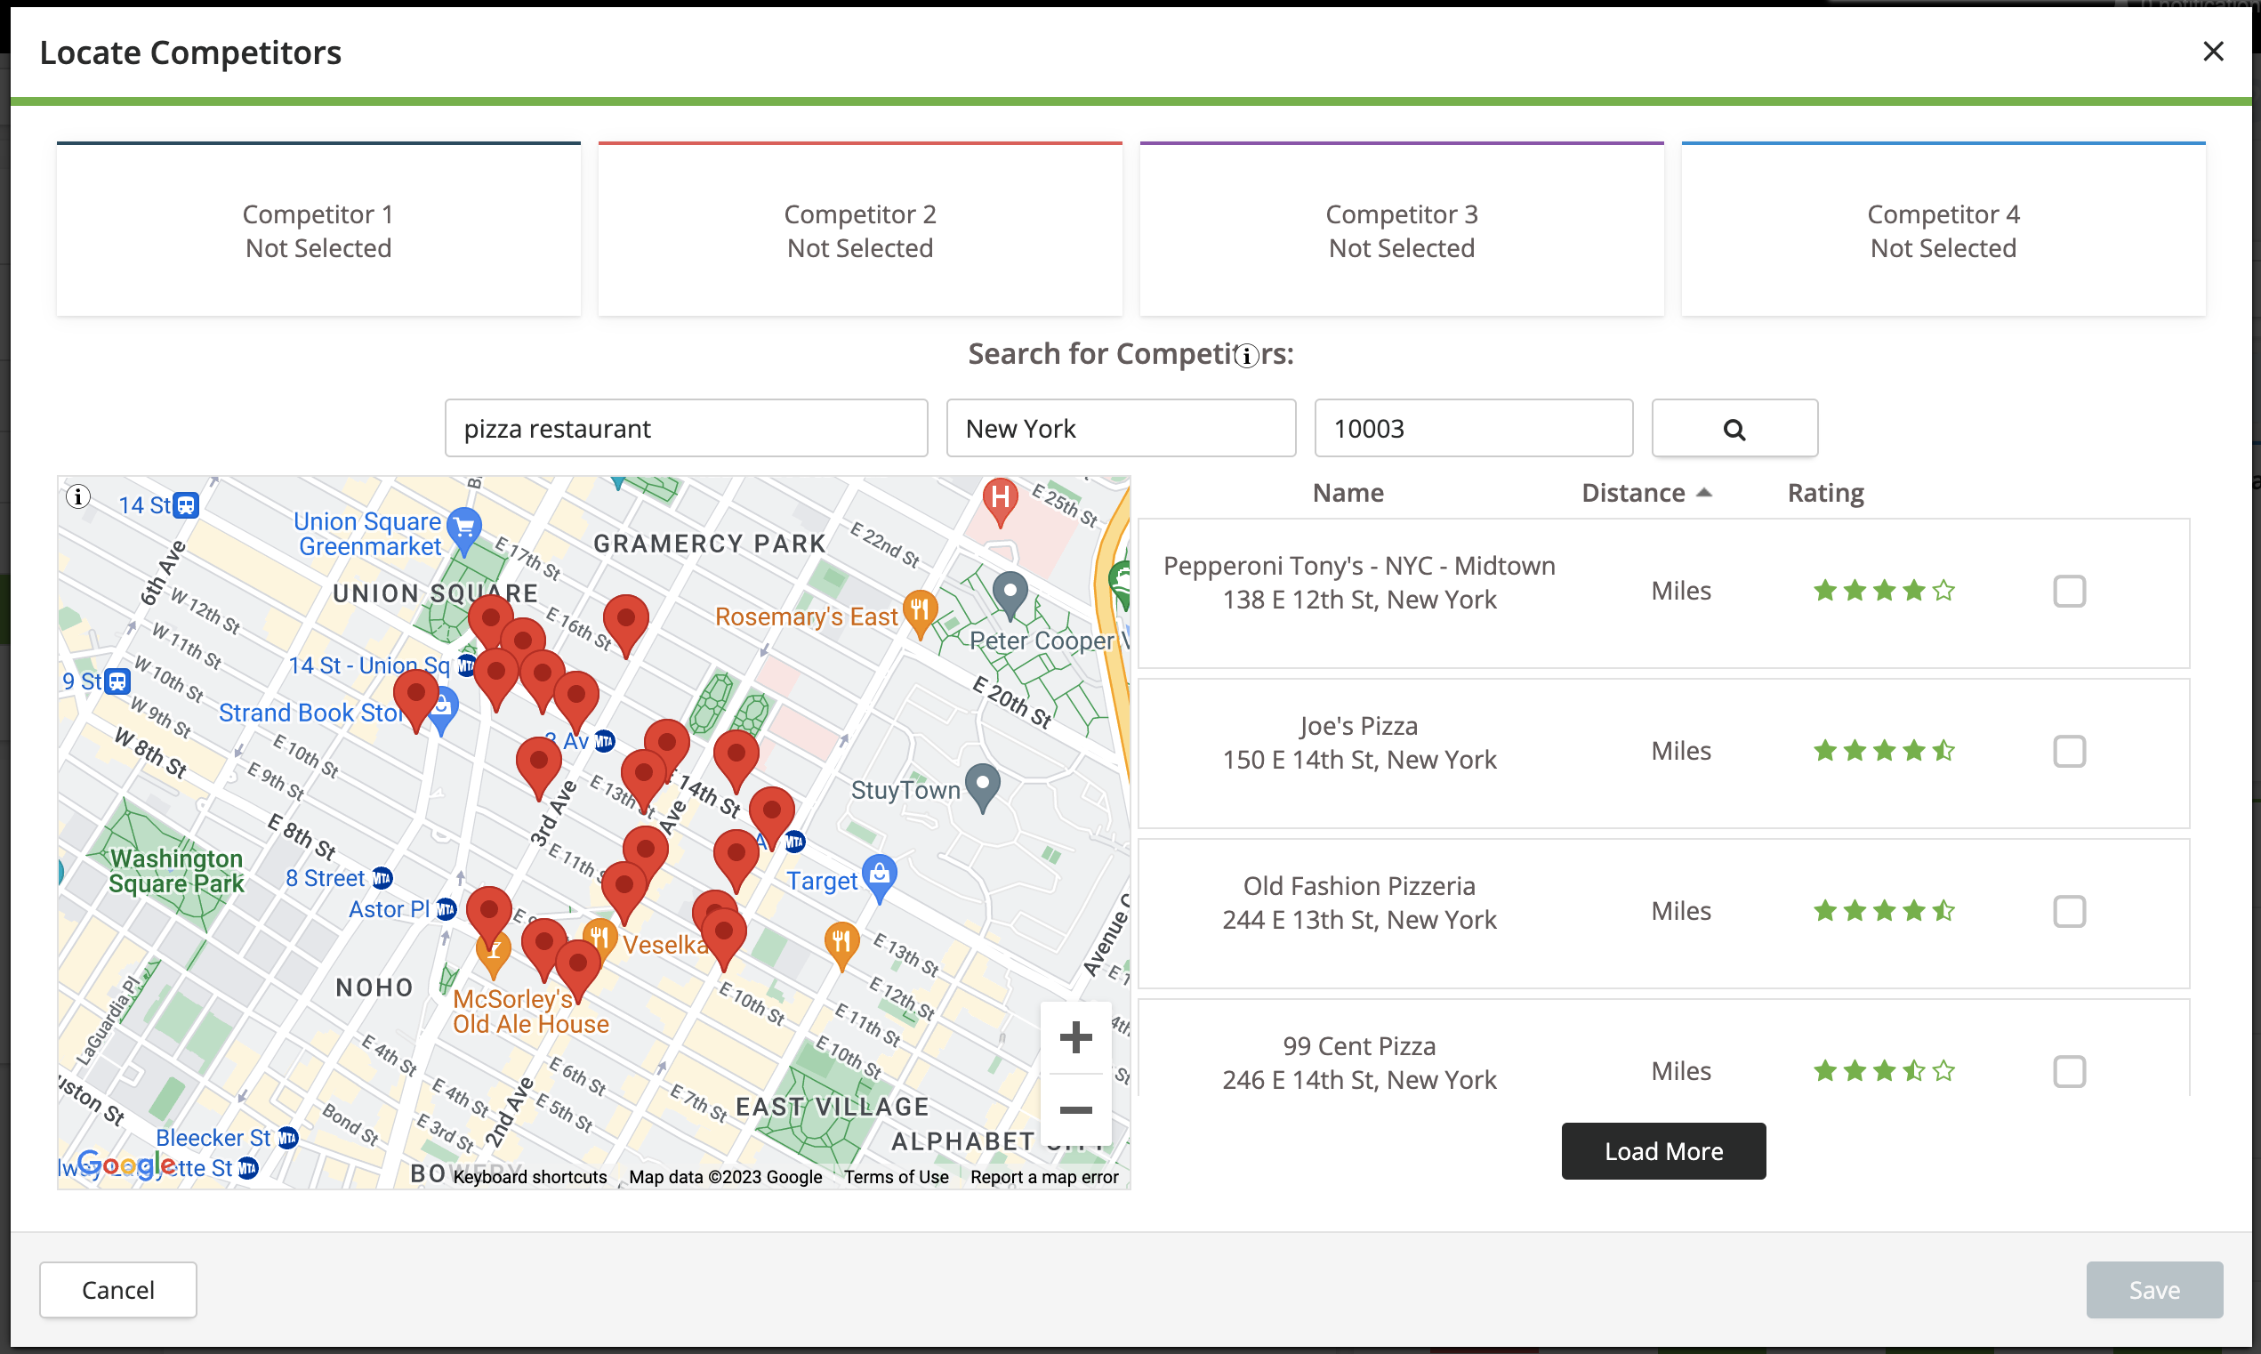
Task: Select Joe's Pizza checkbox
Action: pos(2069,752)
